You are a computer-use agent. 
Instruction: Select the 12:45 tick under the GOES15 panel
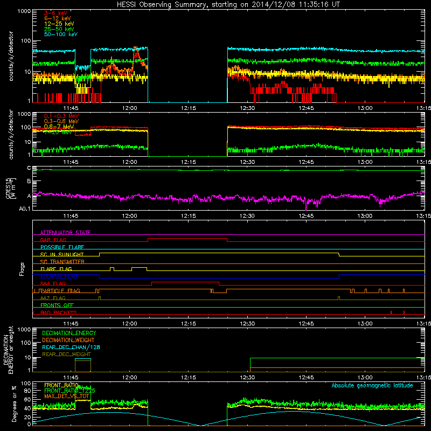(x=306, y=216)
